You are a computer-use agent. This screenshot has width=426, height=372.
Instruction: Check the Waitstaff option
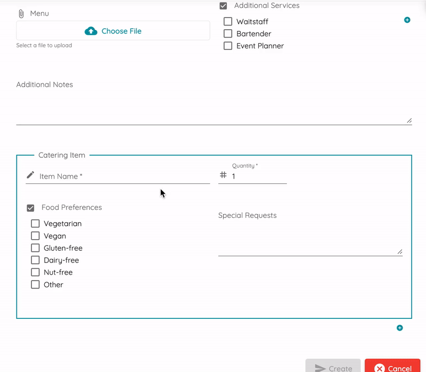228,21
